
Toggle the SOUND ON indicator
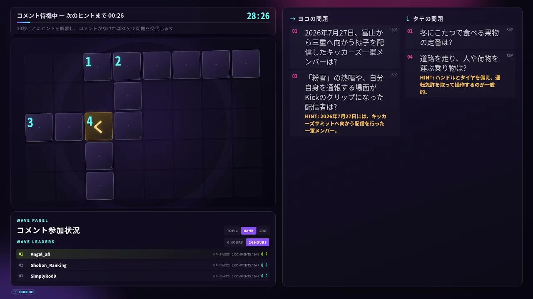pos(23,292)
